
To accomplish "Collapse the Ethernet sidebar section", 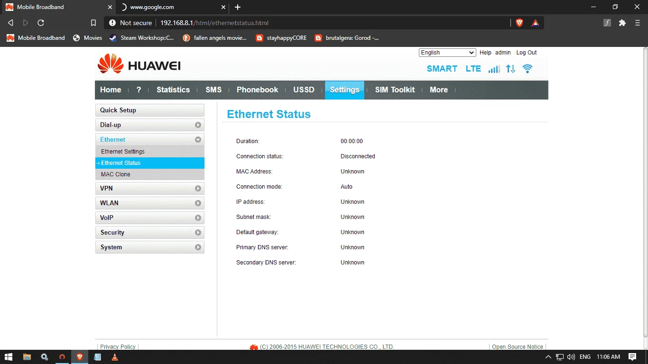I will click(150, 140).
